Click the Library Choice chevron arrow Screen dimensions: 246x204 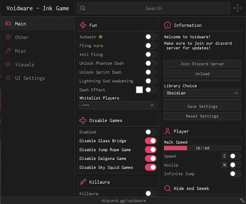click(236, 93)
